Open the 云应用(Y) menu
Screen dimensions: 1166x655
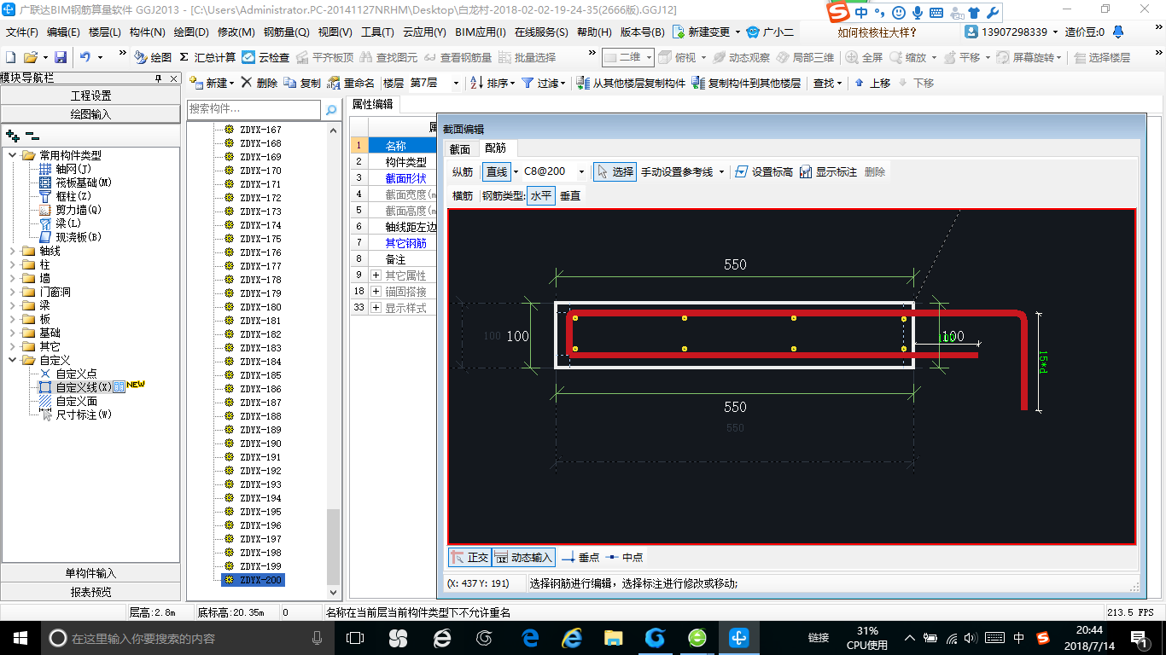click(424, 32)
